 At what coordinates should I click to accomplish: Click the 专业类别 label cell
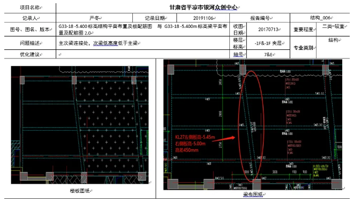pyautogui.click(x=303, y=48)
